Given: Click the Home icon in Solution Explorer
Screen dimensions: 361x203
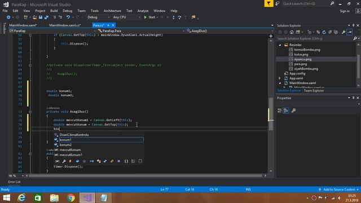Looking at the screenshot, I should 292,32.
